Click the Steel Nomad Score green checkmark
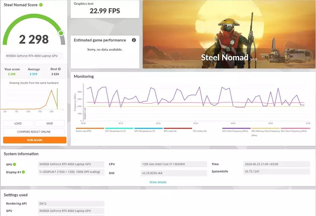The width and height of the screenshot is (316, 216). tap(41, 5)
